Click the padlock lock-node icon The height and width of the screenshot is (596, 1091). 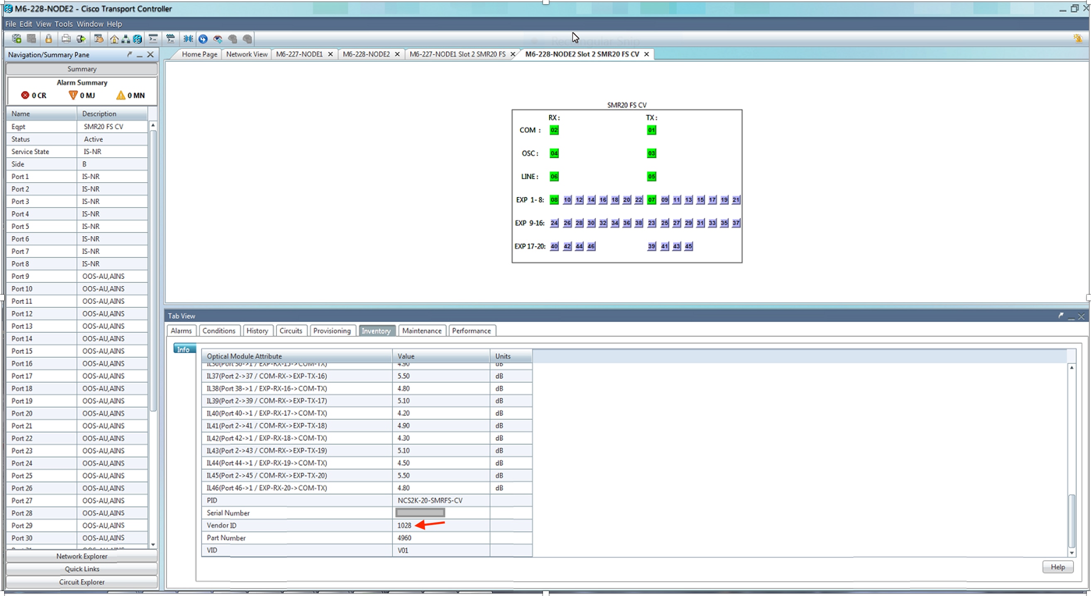[x=49, y=39]
